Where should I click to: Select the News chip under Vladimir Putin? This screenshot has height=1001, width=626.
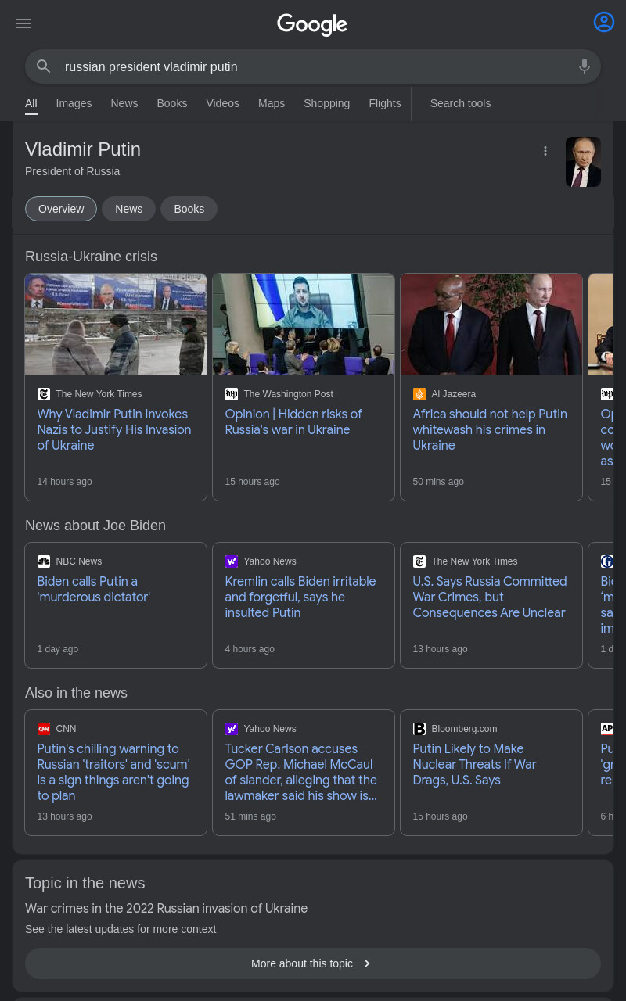pyautogui.click(x=128, y=209)
